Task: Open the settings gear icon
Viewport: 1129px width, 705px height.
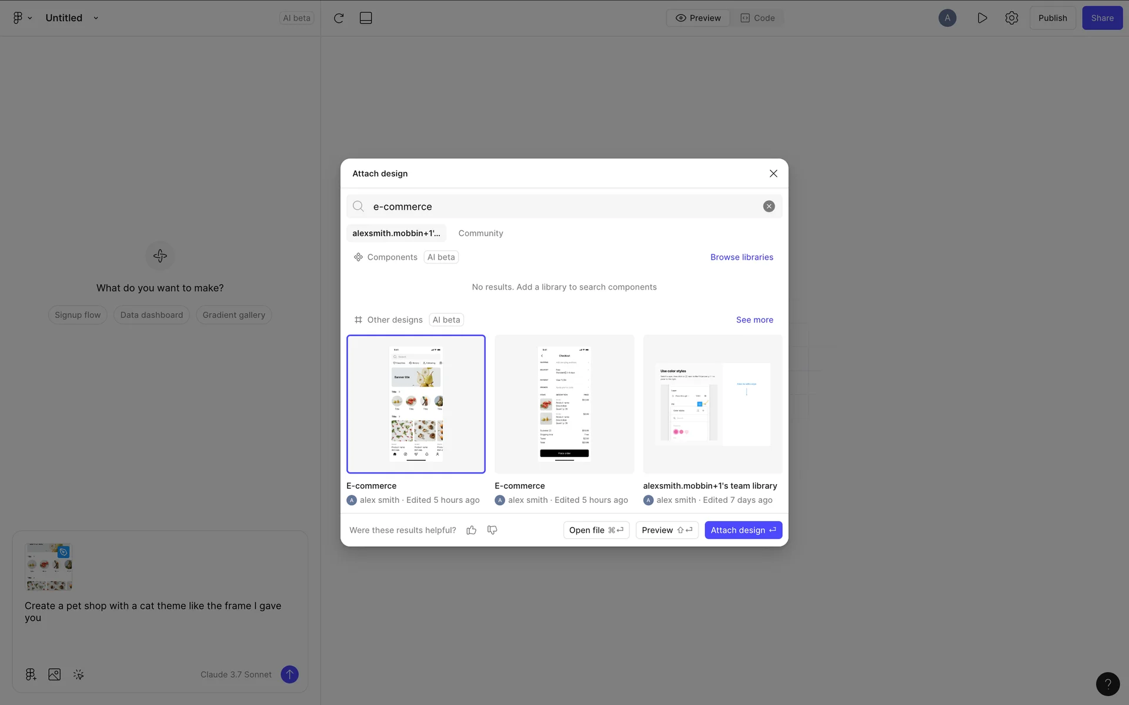Action: (1011, 18)
